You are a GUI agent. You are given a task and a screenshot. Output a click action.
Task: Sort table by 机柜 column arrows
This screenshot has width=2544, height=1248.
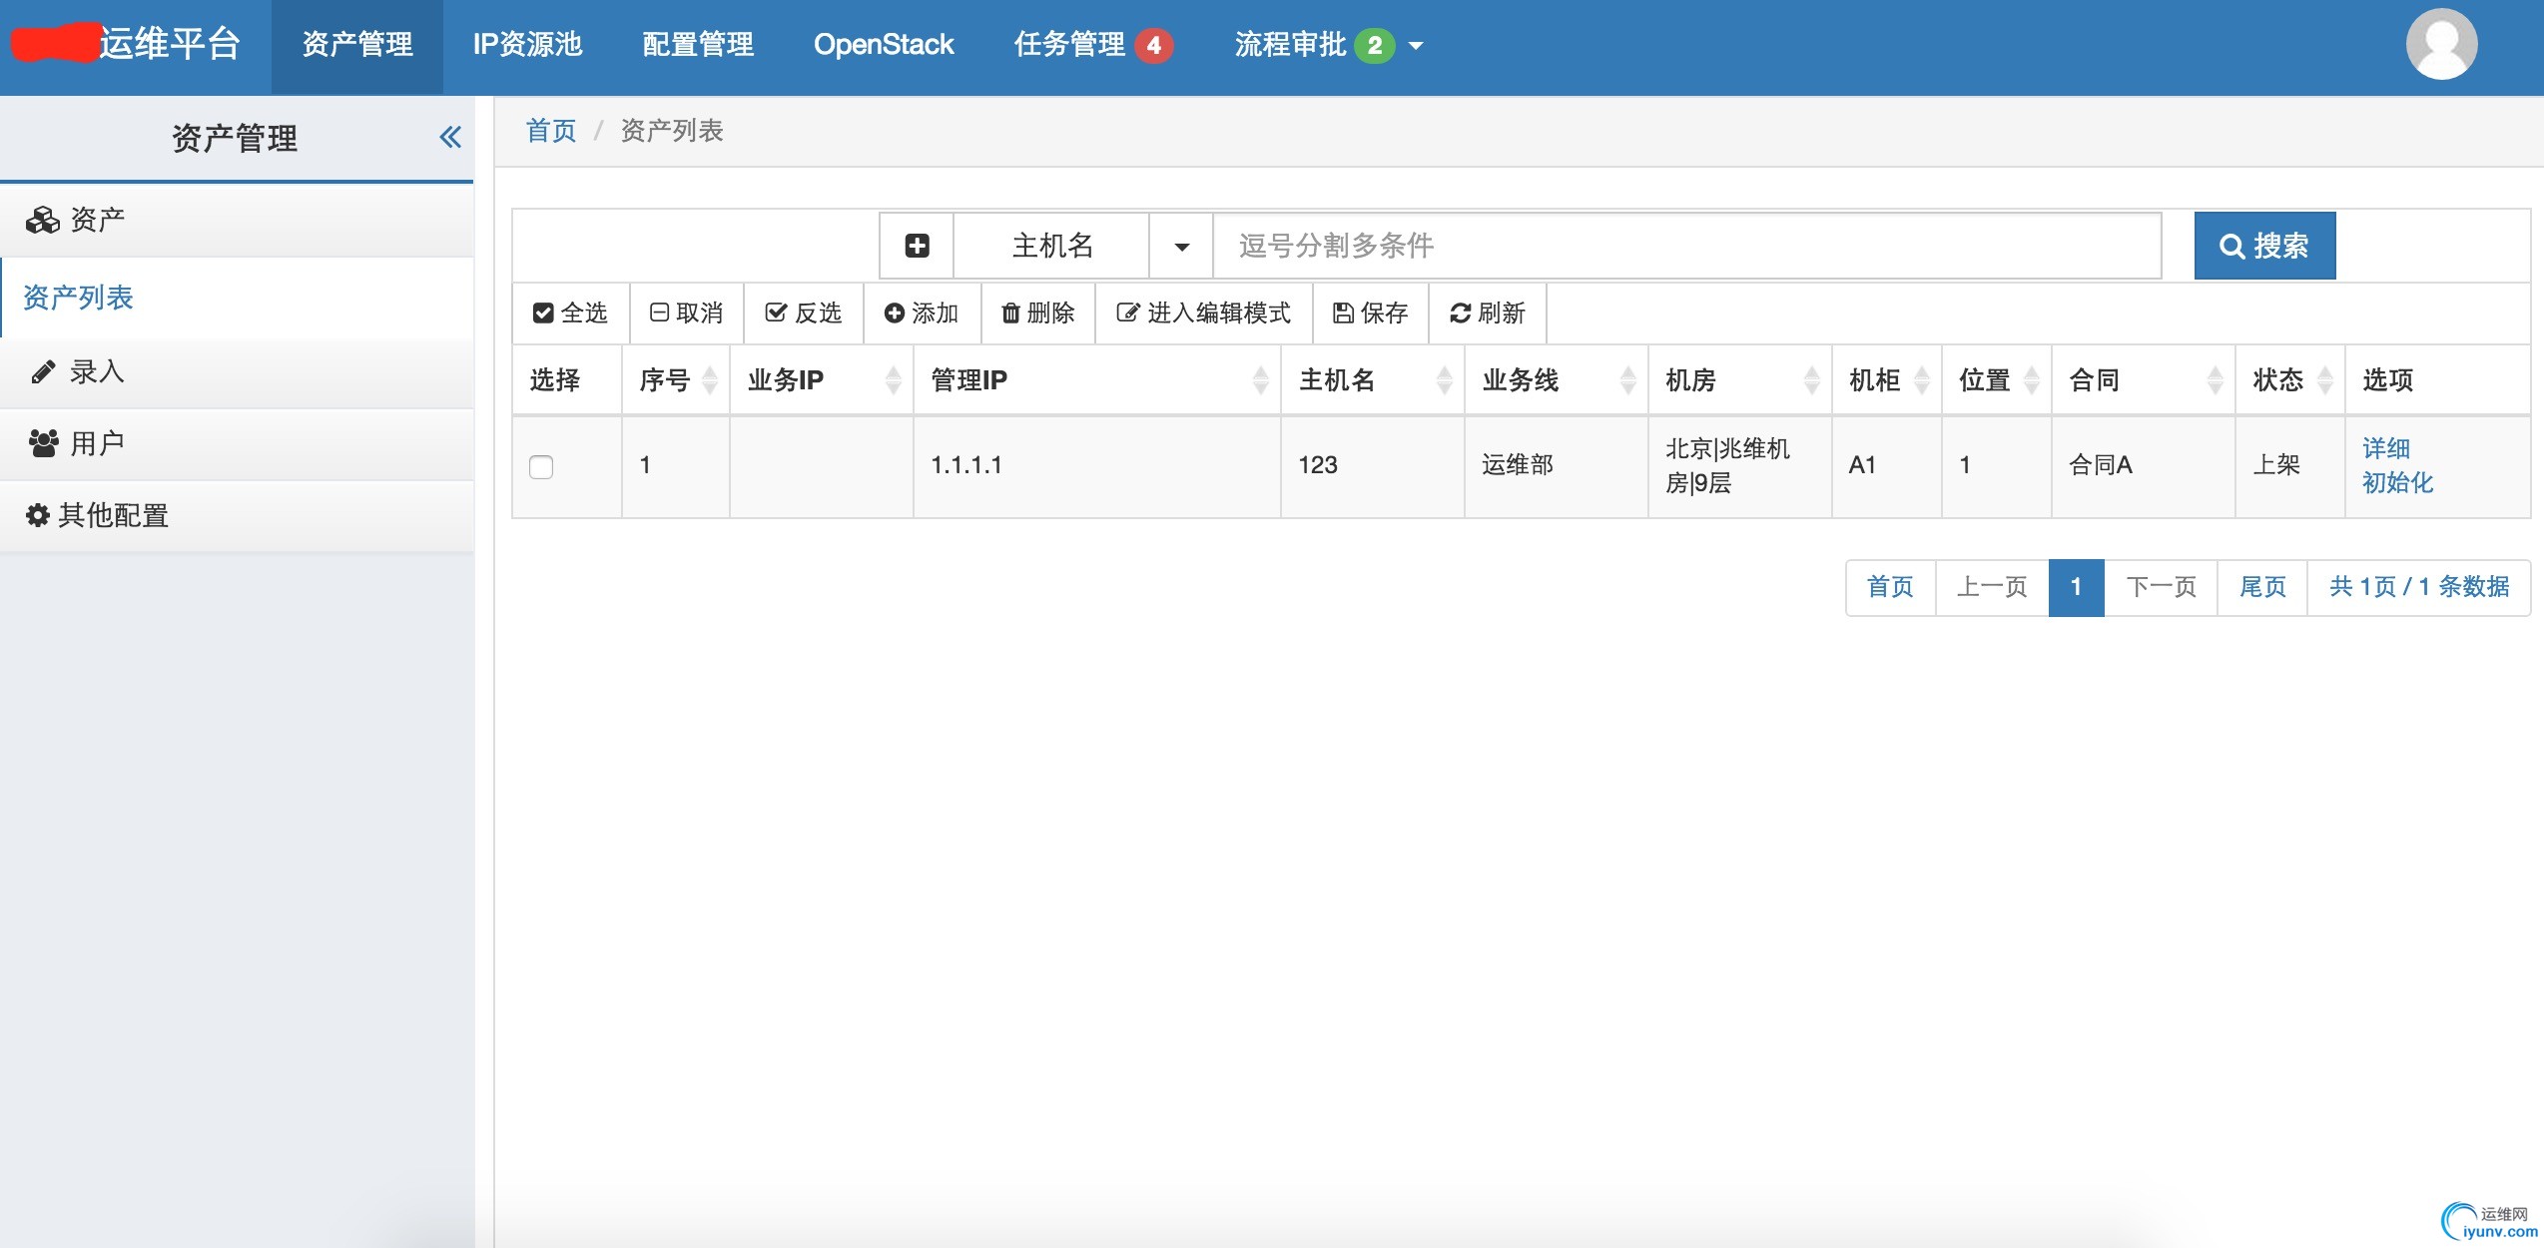1922,380
